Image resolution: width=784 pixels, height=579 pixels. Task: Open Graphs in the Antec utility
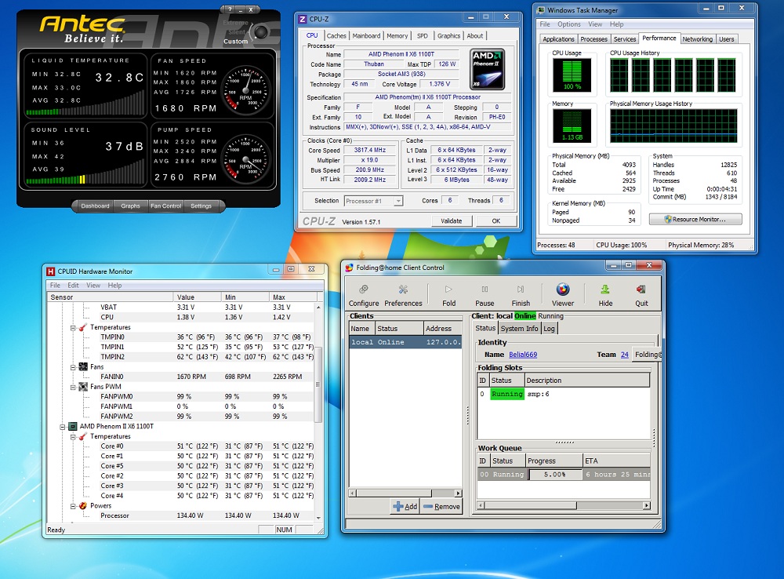[x=130, y=206]
